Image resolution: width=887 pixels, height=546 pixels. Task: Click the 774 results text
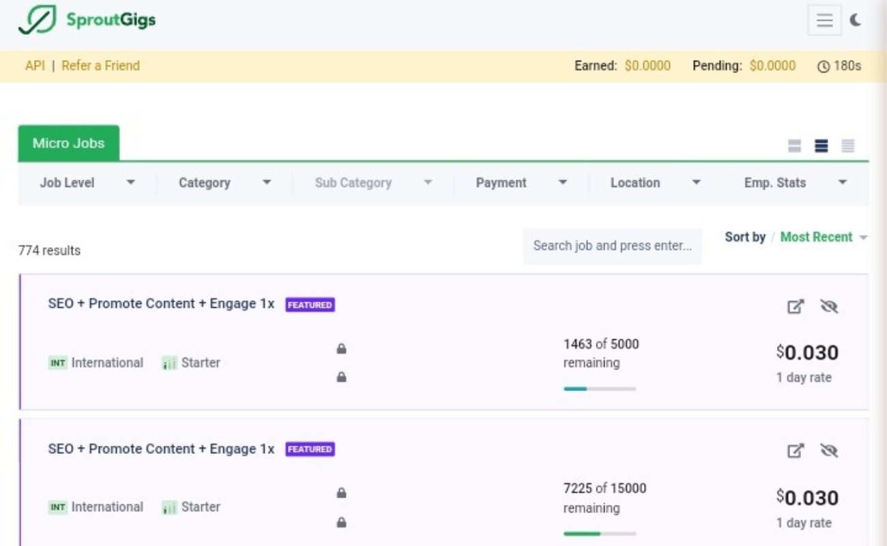point(49,250)
